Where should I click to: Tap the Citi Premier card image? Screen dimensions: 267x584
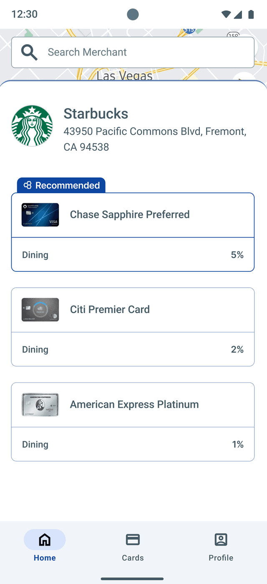[40, 309]
